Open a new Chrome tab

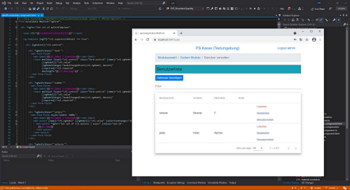tap(181, 33)
